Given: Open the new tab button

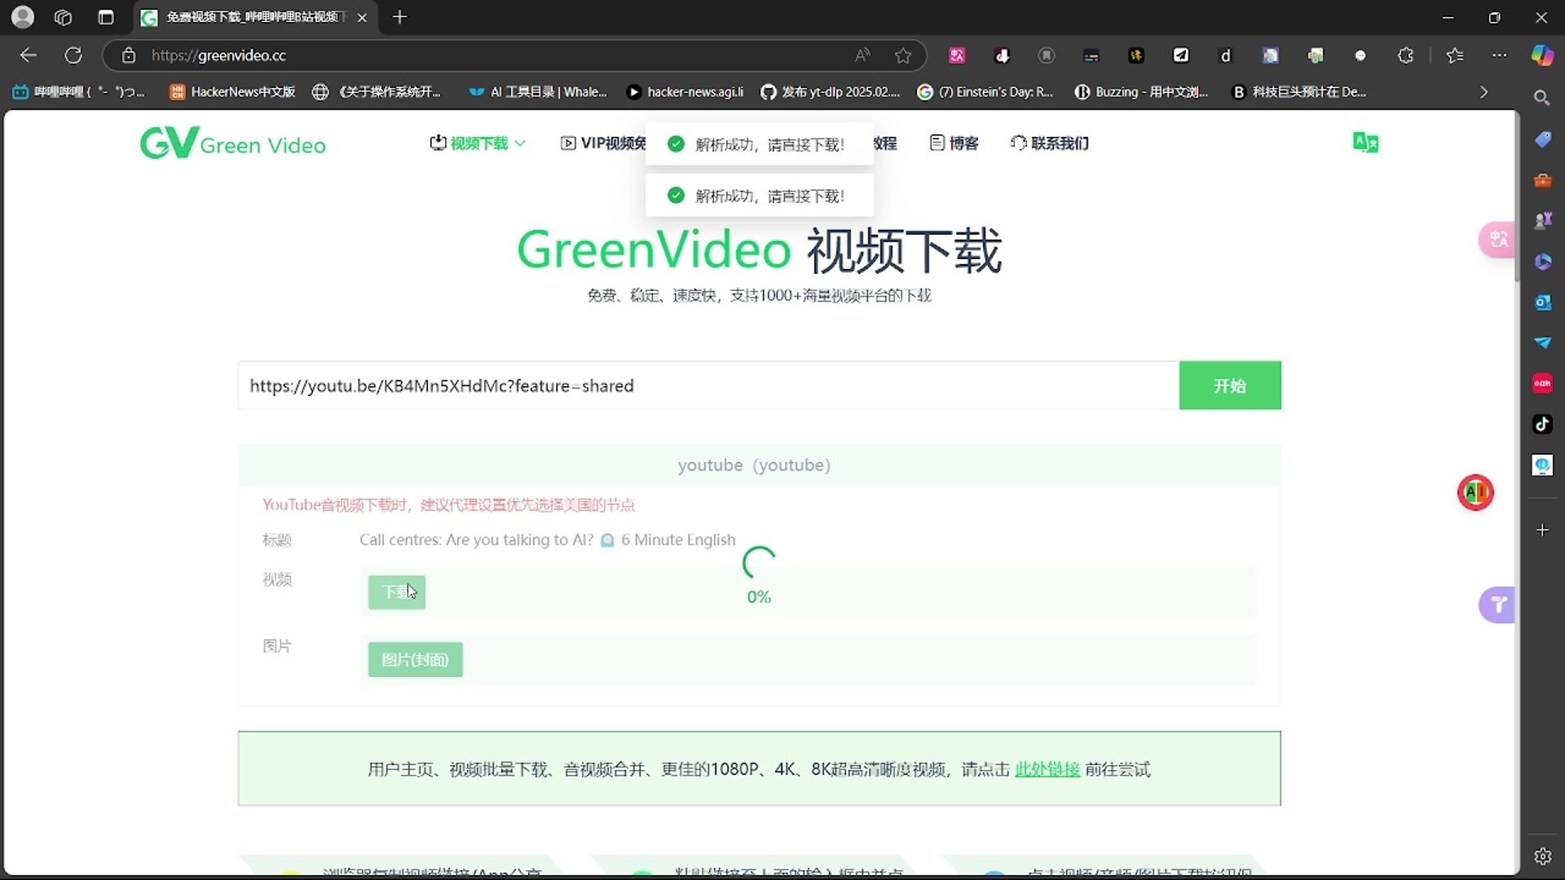Looking at the screenshot, I should (x=399, y=17).
